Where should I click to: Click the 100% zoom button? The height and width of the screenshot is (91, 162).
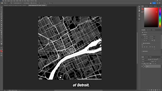[39, 3]
